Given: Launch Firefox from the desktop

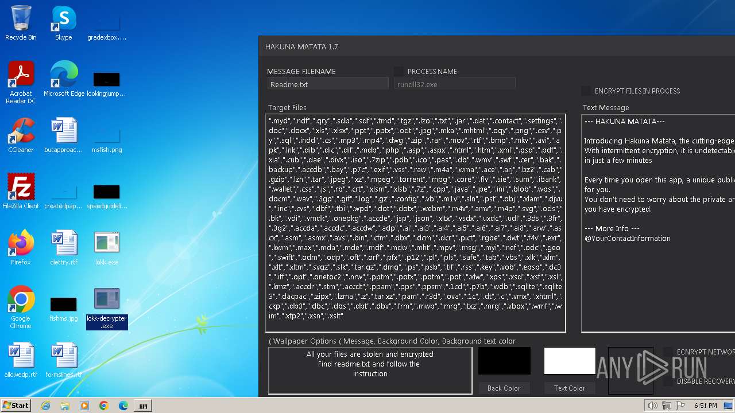Looking at the screenshot, I should [21, 248].
